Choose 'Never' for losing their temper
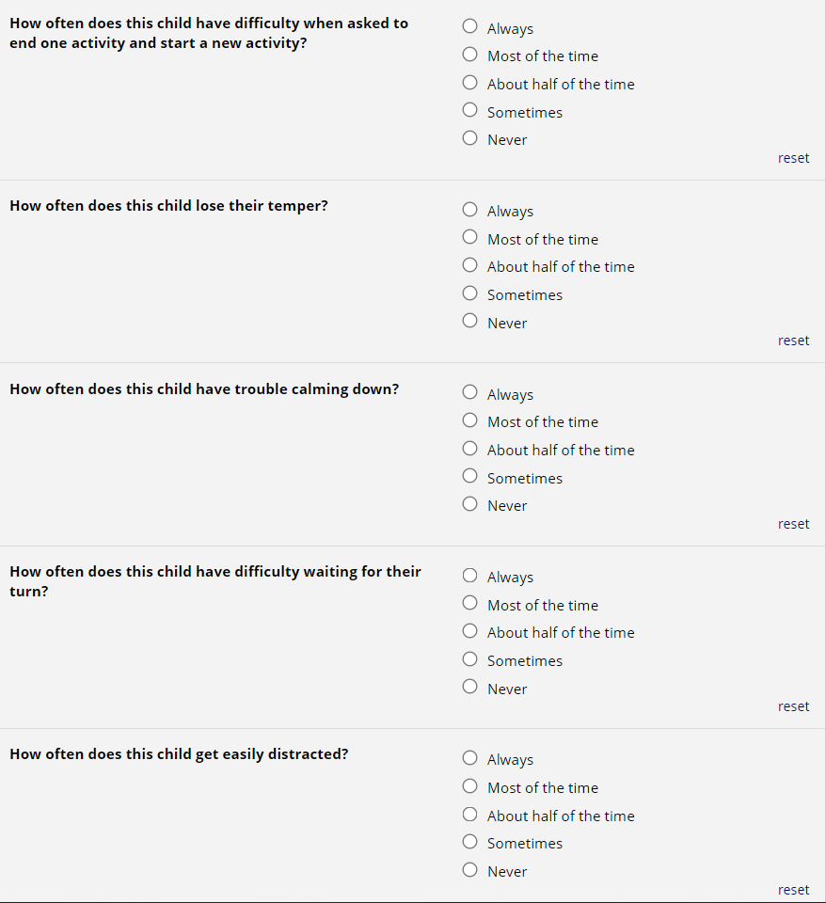 tap(470, 322)
